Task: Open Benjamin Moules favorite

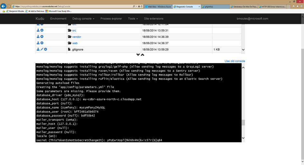Action: click(15, 11)
